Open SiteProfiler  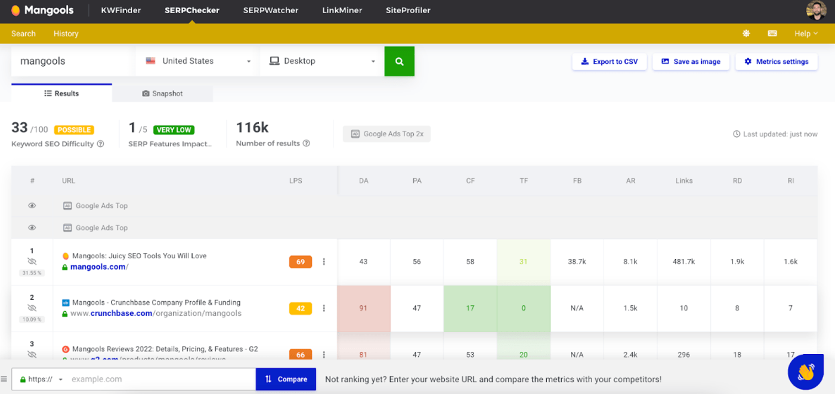pos(408,10)
